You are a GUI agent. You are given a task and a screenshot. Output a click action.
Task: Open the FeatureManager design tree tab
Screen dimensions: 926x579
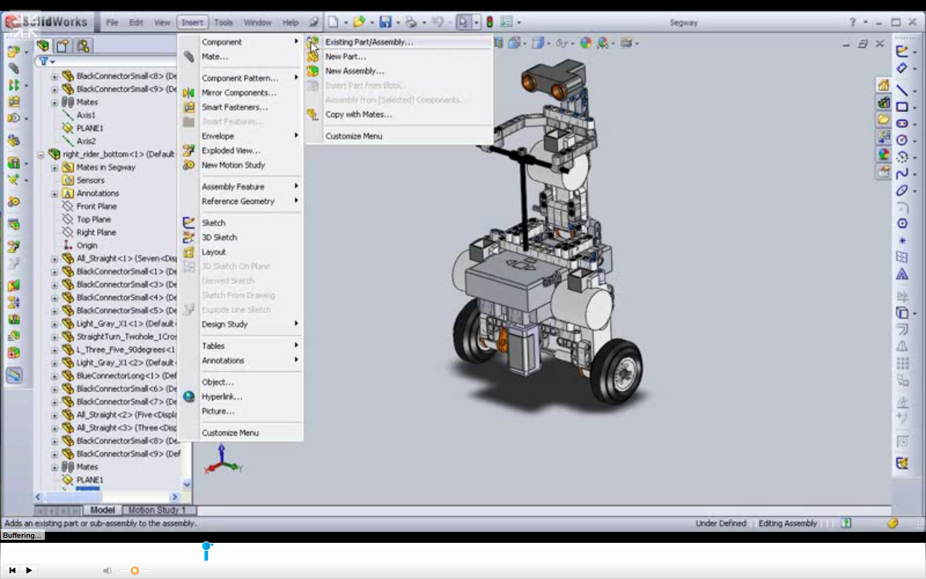tap(43, 46)
